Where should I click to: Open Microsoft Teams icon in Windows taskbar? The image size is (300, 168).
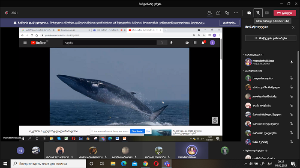pos(167,164)
